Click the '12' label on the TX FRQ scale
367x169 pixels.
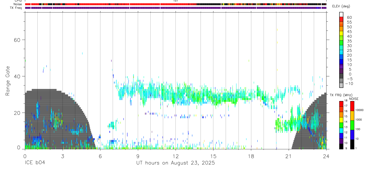click(x=345, y=132)
